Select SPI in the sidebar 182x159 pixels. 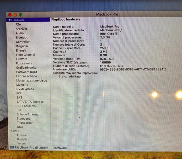click(19, 110)
